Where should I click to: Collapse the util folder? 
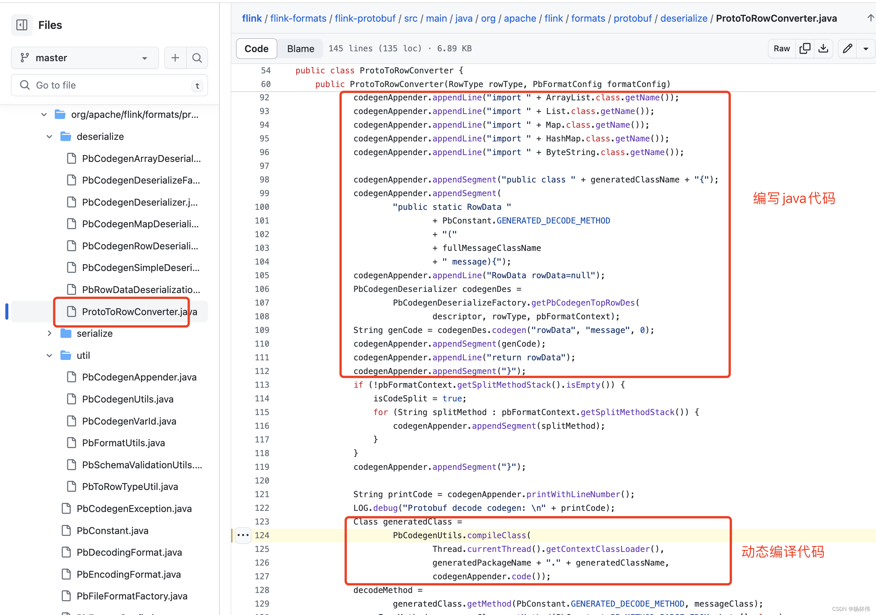(x=49, y=355)
